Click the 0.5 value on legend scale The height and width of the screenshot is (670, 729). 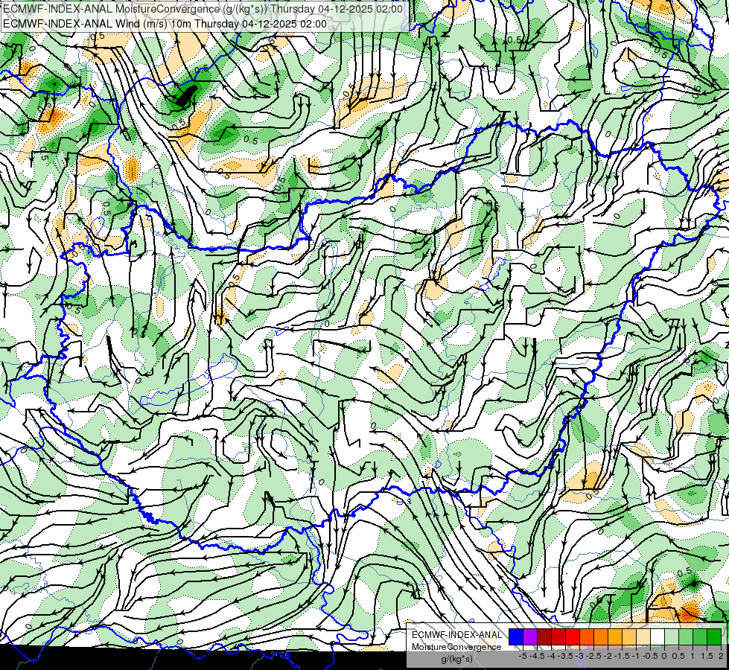tap(679, 656)
